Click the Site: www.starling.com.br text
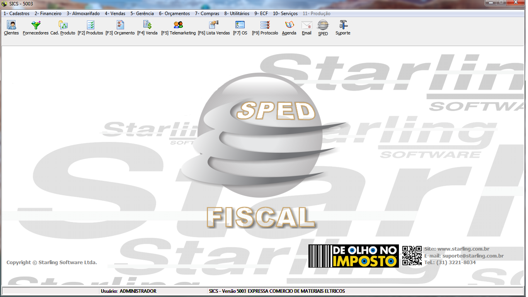Viewport: 528px width, 297px height. coord(457,249)
